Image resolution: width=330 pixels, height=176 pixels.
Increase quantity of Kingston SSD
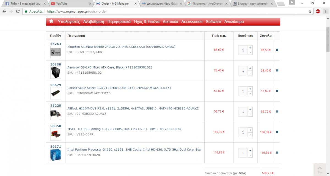coord(250,48)
